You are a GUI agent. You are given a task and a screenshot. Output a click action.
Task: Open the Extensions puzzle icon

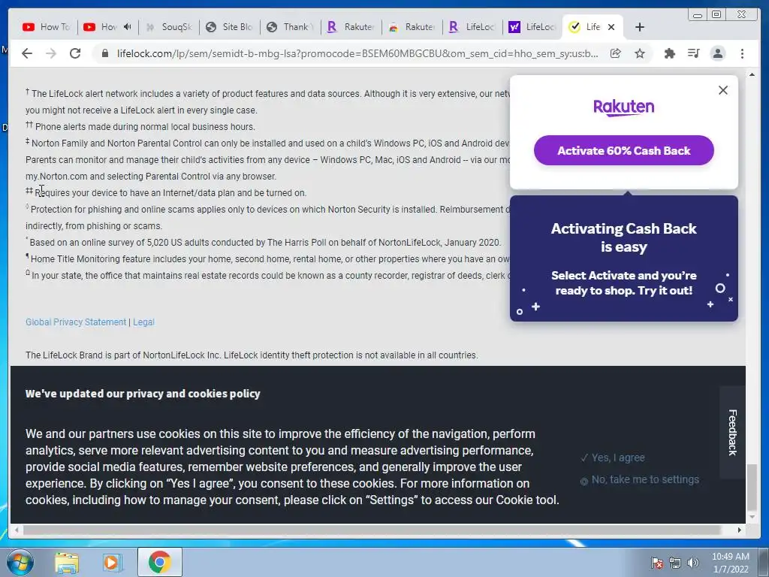pos(669,53)
